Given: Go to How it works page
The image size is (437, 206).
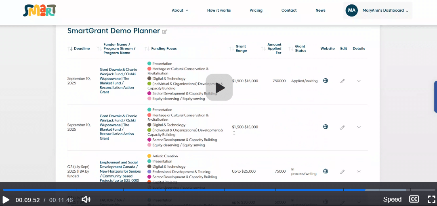Looking at the screenshot, I should (x=219, y=10).
